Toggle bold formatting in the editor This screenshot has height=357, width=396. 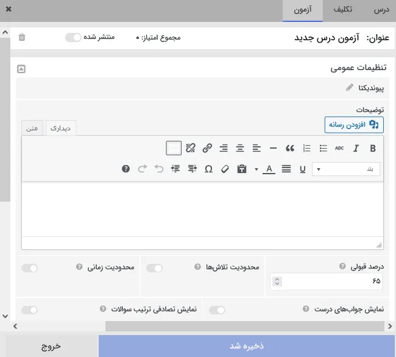pos(372,148)
